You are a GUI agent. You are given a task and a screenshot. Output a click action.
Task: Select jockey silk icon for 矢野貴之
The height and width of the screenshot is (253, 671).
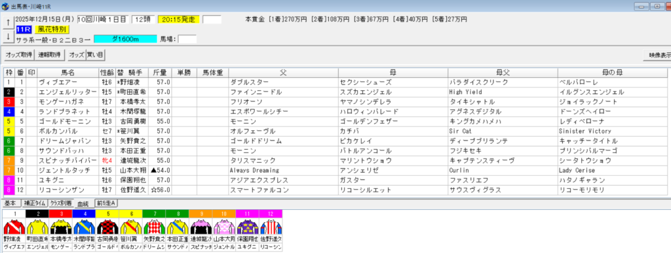[x=154, y=227]
